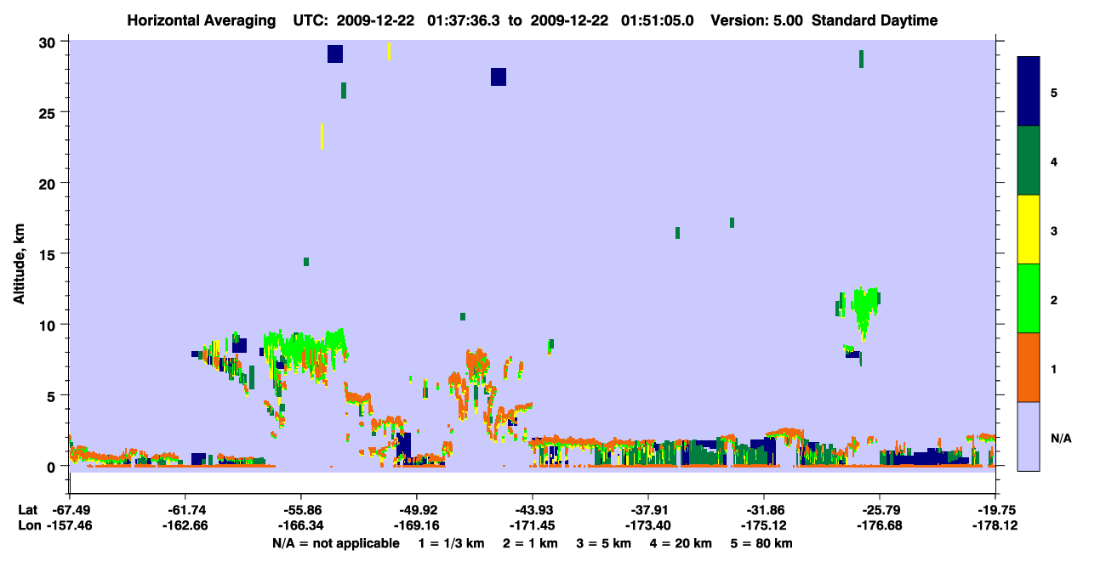This screenshot has width=1106, height=567.
Task: Click the altitude tick label 25
Action: coord(48,112)
